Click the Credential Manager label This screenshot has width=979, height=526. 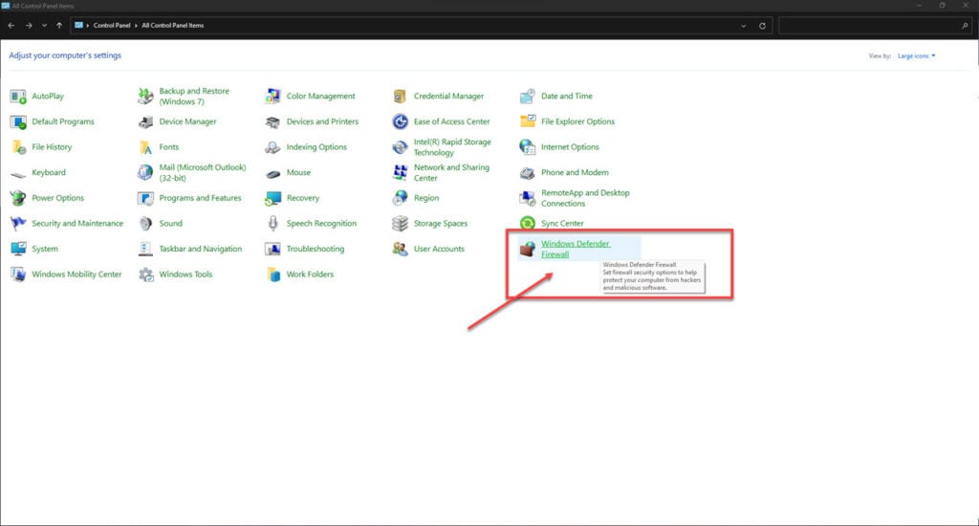(449, 97)
